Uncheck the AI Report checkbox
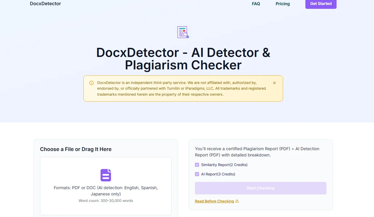This screenshot has height=217, width=374. (197, 174)
